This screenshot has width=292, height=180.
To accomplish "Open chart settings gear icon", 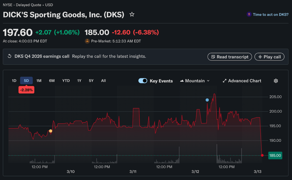I will pyautogui.click(x=276, y=81).
